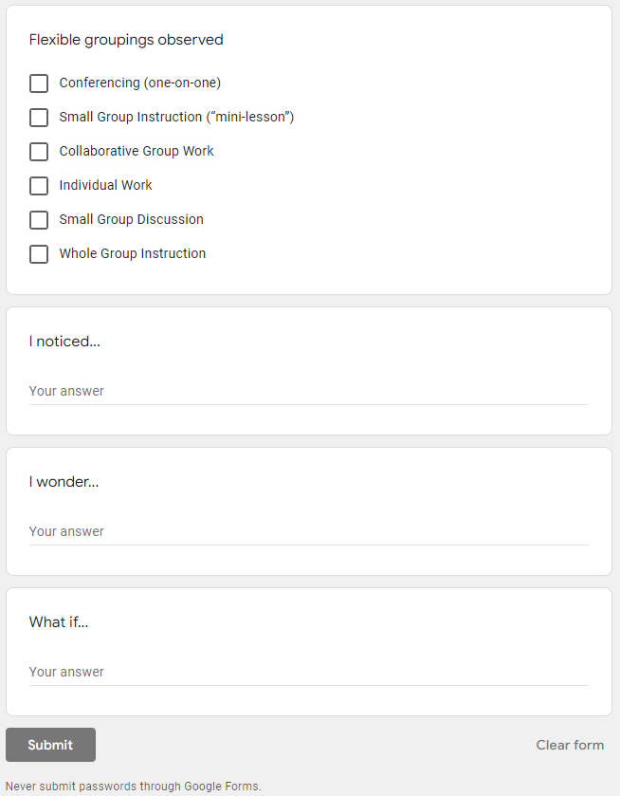Click the "Never submit passwords" notice text
Image resolution: width=620 pixels, height=796 pixels.
[x=133, y=787]
